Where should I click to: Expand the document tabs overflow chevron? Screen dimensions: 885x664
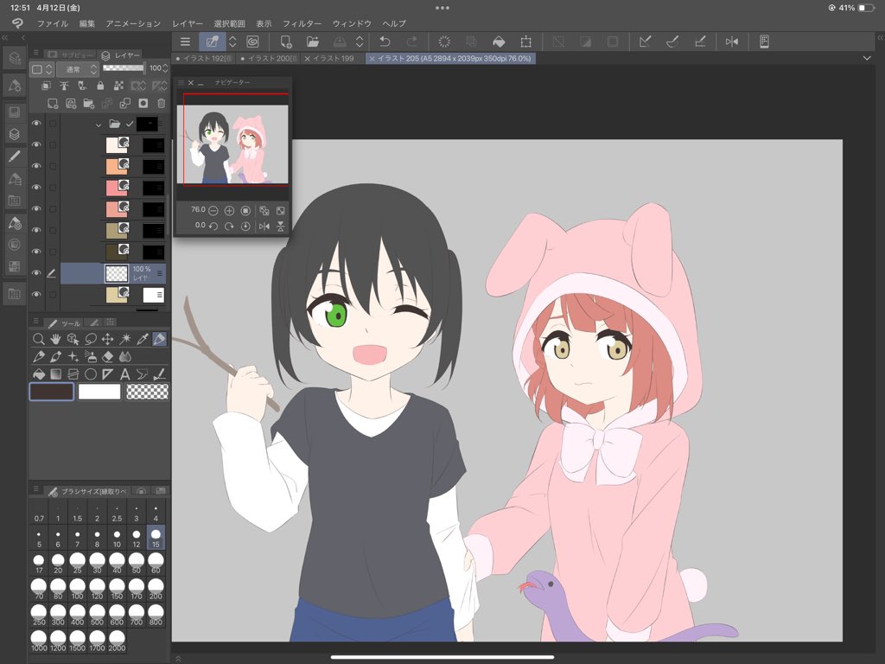click(x=867, y=58)
